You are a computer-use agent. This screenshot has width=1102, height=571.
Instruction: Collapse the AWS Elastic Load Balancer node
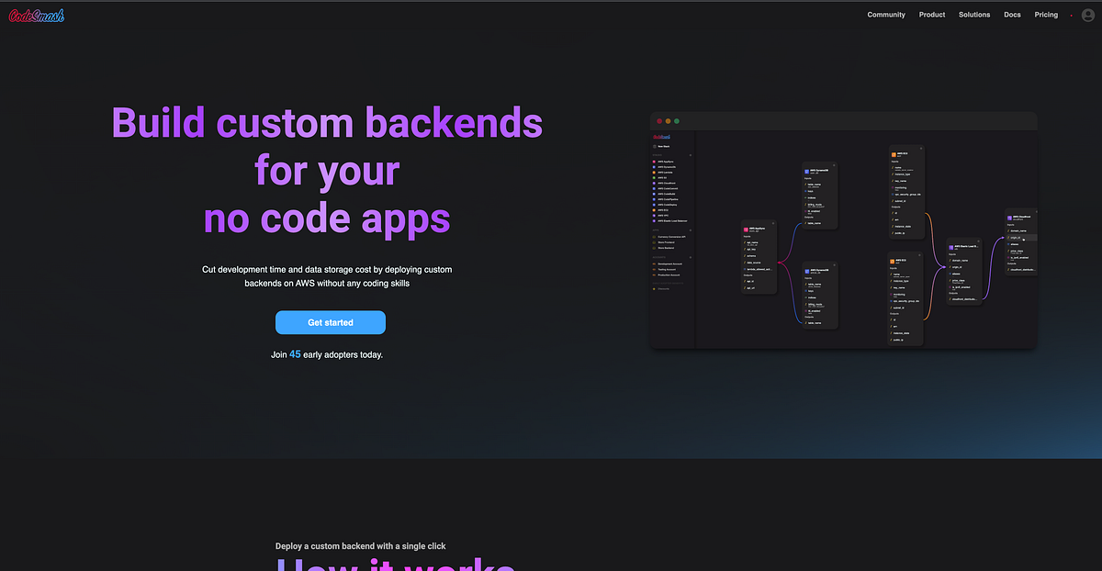977,239
